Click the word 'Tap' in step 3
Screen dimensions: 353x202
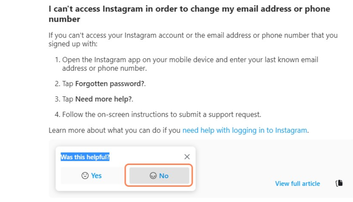tap(68, 99)
